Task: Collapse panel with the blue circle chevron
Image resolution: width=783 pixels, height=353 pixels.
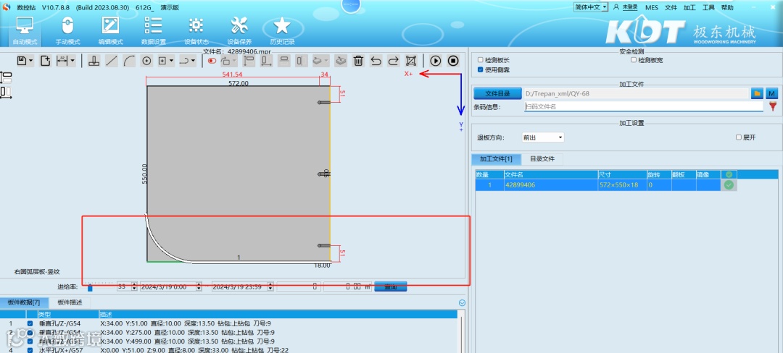Action: 462,302
